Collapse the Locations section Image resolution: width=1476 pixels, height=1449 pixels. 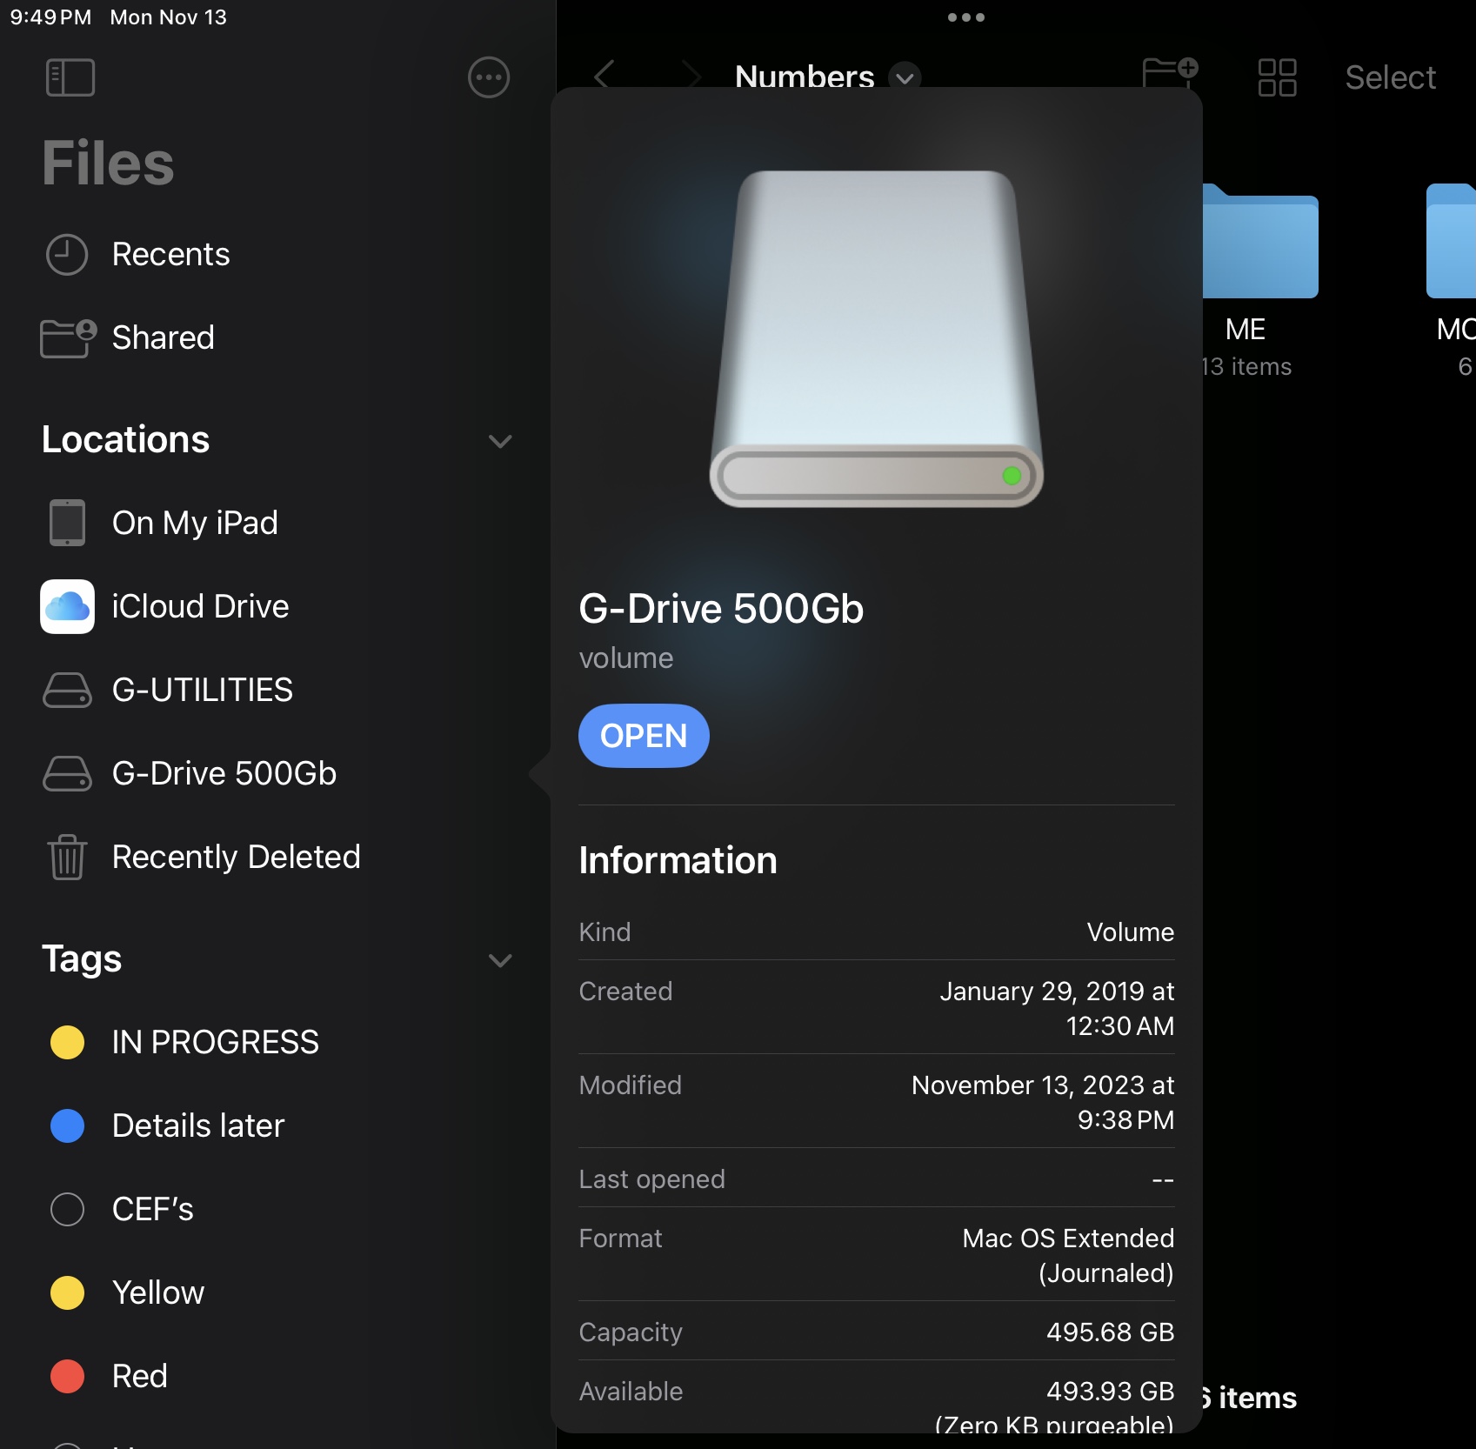(x=500, y=441)
